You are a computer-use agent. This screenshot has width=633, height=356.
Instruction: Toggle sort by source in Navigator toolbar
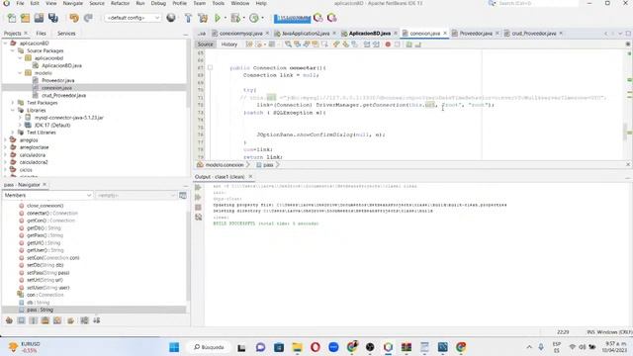coord(97,320)
